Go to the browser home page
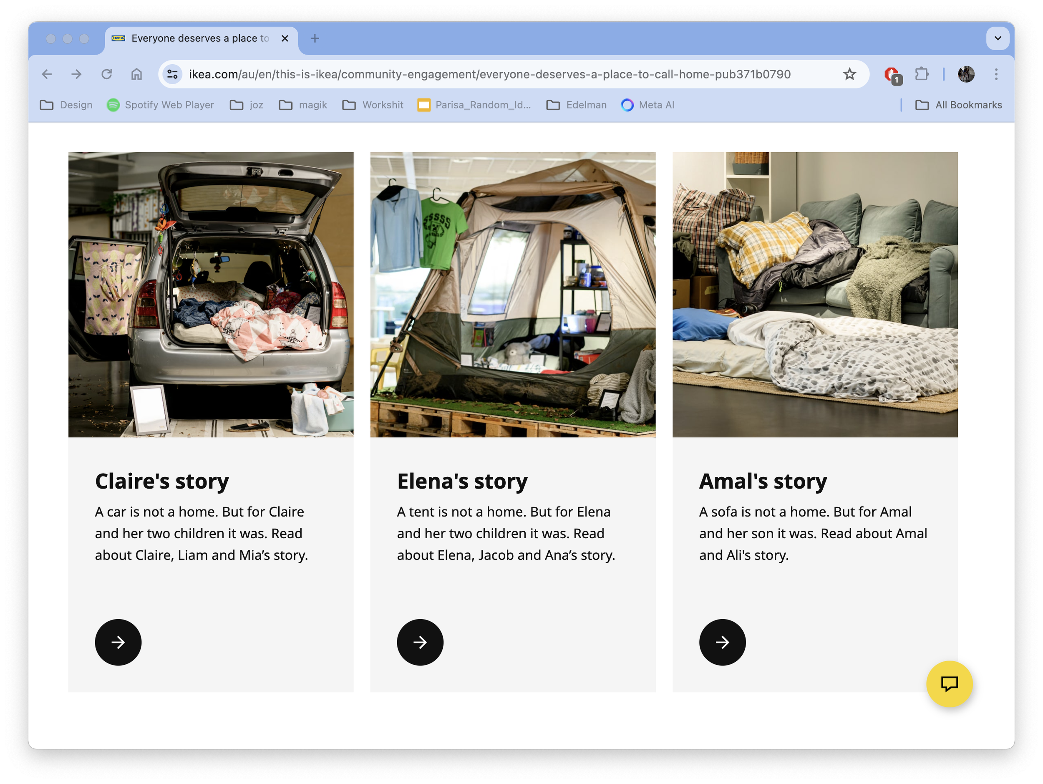Image resolution: width=1043 pixels, height=784 pixels. (137, 74)
